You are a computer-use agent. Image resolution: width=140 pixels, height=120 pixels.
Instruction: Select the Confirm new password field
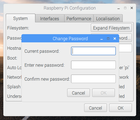click(93, 79)
